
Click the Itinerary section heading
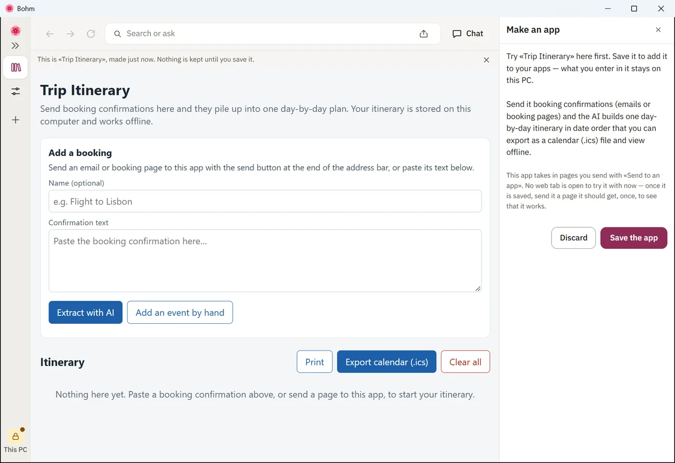[62, 362]
